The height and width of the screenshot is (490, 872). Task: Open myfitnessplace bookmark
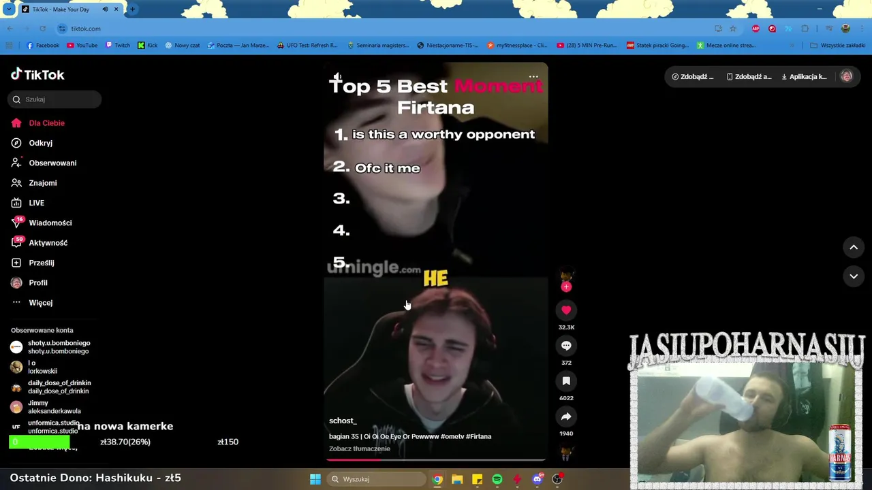point(517,46)
